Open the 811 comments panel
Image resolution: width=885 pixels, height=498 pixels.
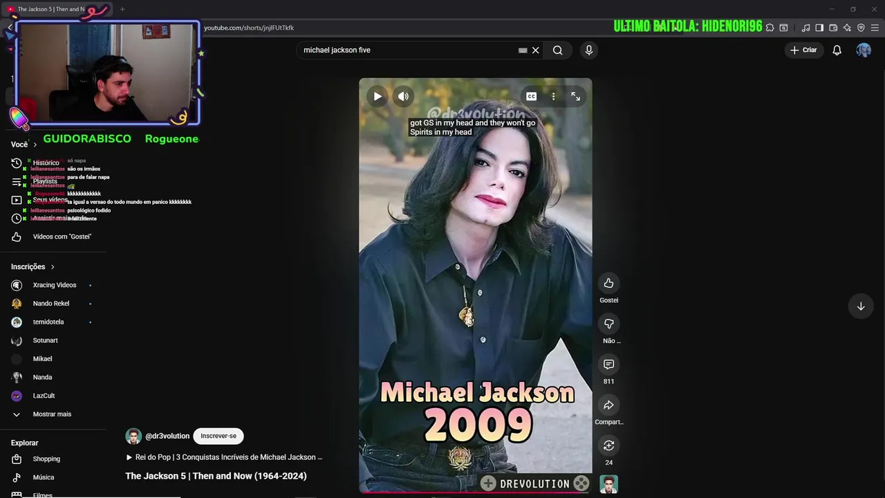(x=608, y=365)
